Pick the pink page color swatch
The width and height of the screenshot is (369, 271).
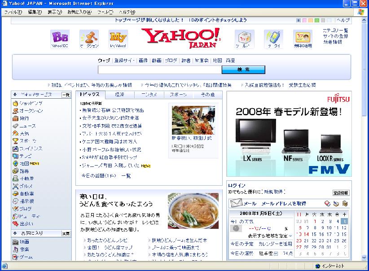pos(304,21)
